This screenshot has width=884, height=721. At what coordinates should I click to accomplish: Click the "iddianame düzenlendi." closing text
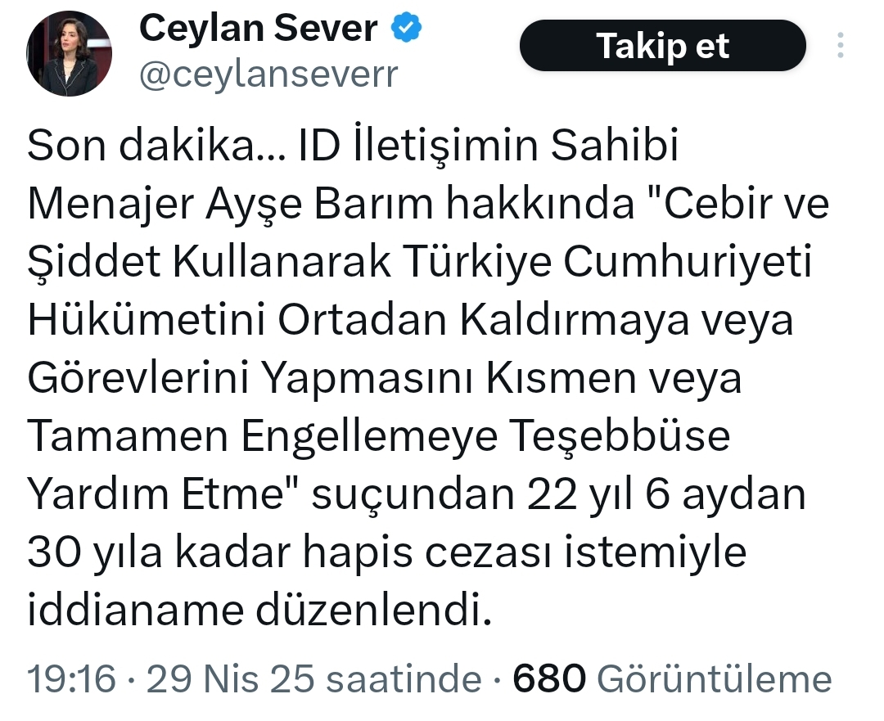tap(259, 612)
